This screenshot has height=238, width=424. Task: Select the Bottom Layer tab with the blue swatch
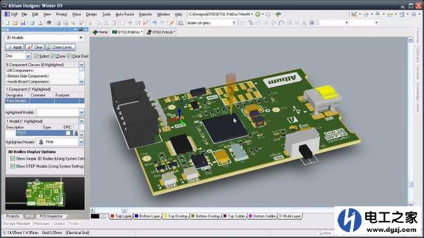pyautogui.click(x=147, y=216)
